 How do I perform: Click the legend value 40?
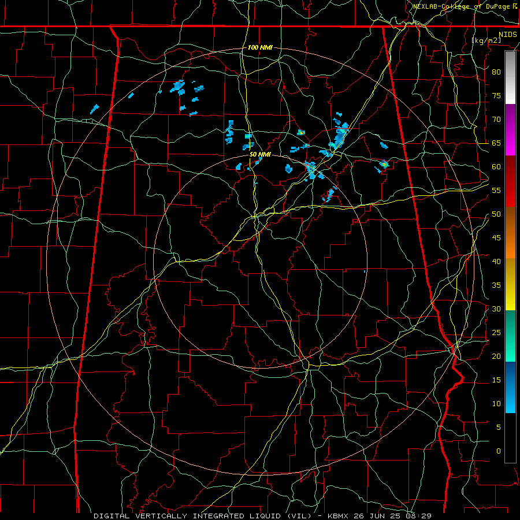tap(496, 262)
